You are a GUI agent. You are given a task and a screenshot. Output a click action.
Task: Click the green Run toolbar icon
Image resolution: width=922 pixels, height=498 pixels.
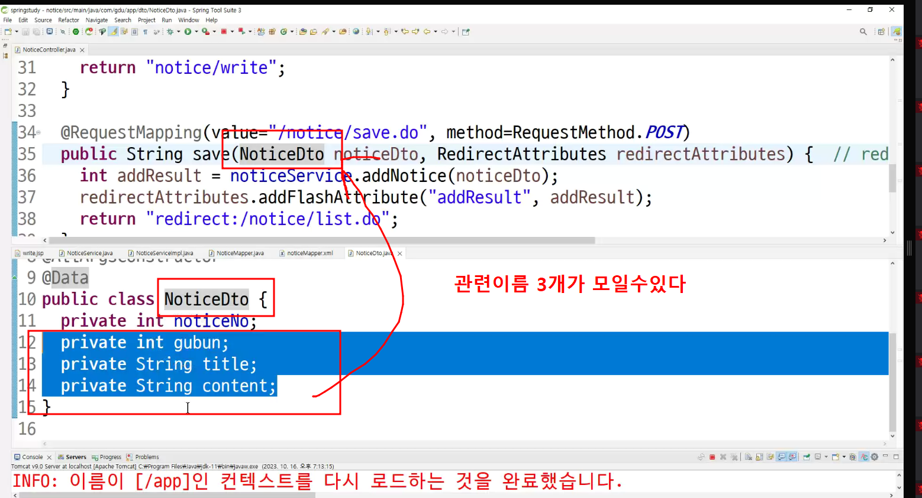(188, 32)
